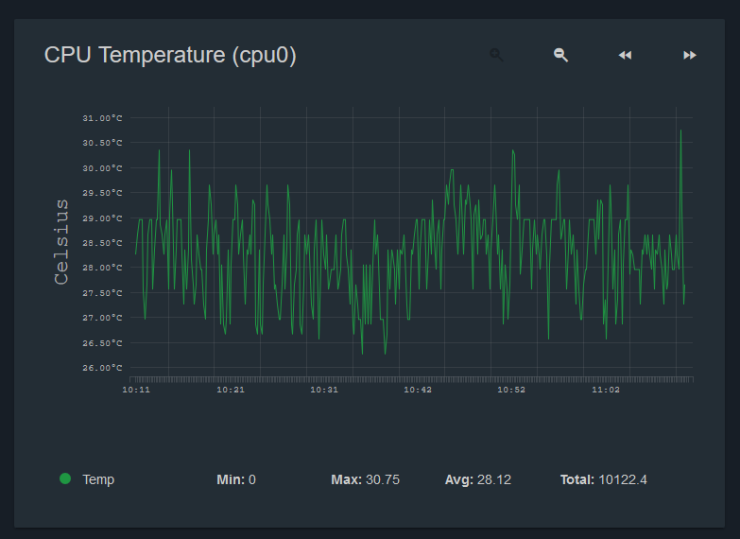Click the Temp legend label

pos(98,479)
